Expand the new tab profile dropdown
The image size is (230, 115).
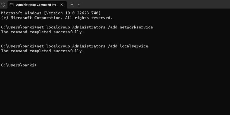point(79,5)
